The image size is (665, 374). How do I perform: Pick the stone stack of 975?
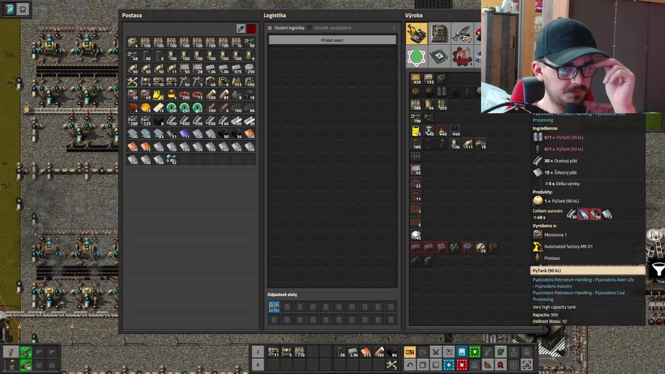coord(236,69)
